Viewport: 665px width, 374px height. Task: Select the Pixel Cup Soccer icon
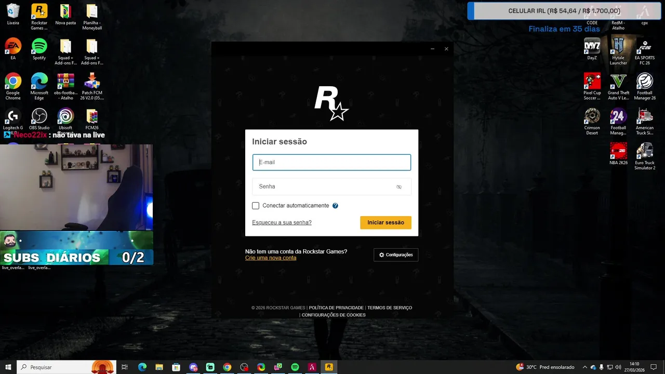[592, 86]
